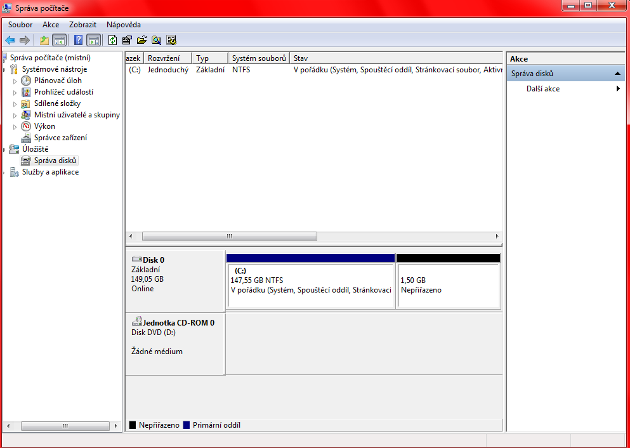Click the volume list horizontal scrollbar thumb
Screen dimensions: 630x448
[x=230, y=236]
